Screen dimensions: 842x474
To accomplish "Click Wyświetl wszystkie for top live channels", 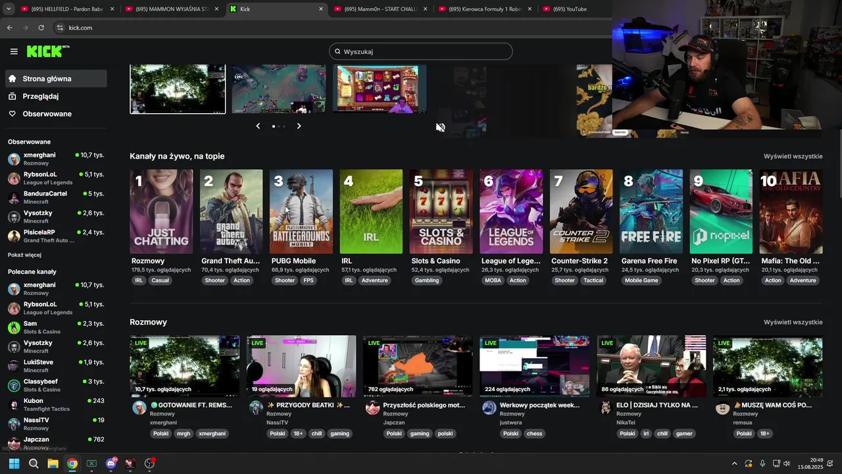I will (793, 157).
